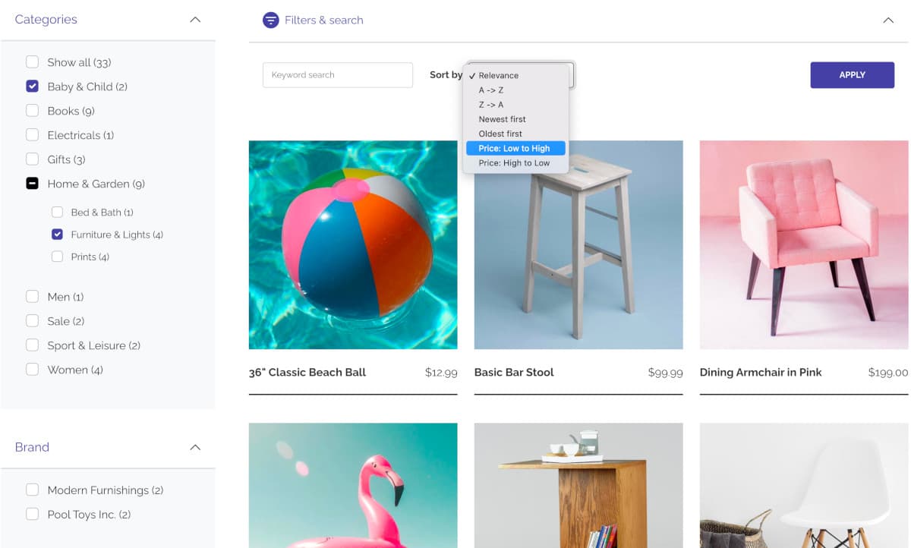Collapse the Filters & search section
The width and height of the screenshot is (911, 548).
[x=888, y=20]
